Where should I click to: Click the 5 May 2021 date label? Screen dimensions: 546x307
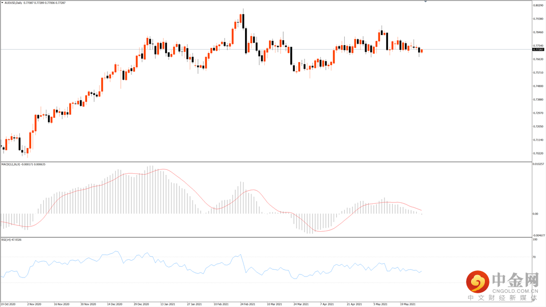[380, 304]
